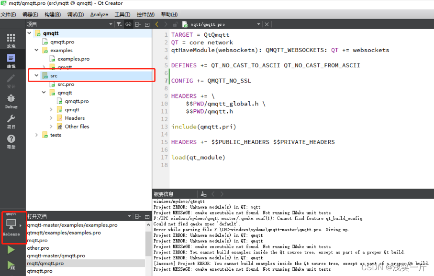Select the src folder in project tree
This screenshot has height=276, width=434.
point(54,76)
